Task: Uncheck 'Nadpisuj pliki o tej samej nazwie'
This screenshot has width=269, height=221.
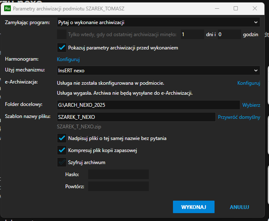Action: pos(62,138)
